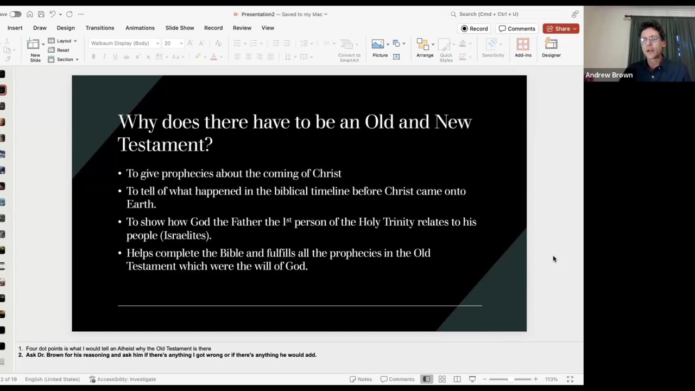Click the Shapes icon
Image resolution: width=695 pixels, height=391 pixels.
pyautogui.click(x=396, y=43)
